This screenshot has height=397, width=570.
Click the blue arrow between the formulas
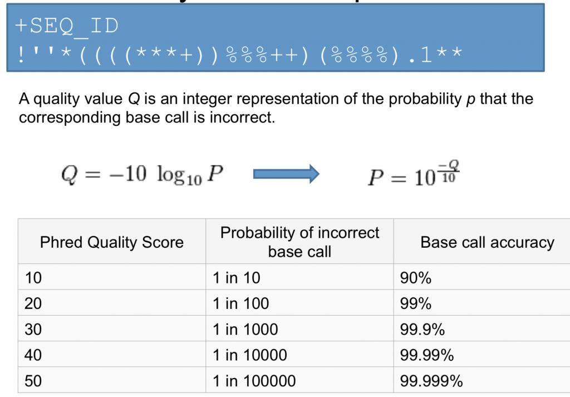[286, 174]
